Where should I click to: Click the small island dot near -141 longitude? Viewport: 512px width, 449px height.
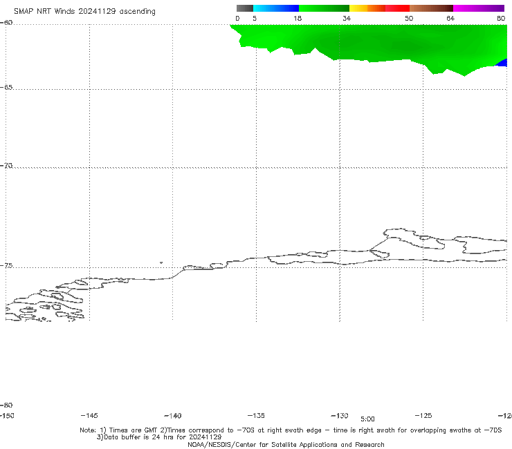click(x=161, y=262)
